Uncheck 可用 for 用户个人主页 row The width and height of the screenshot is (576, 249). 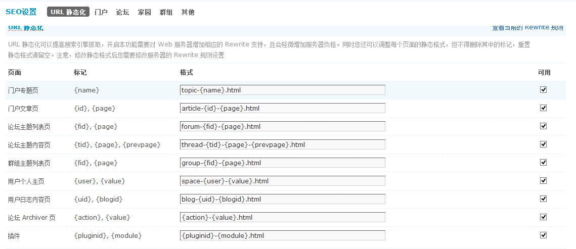pyautogui.click(x=544, y=180)
